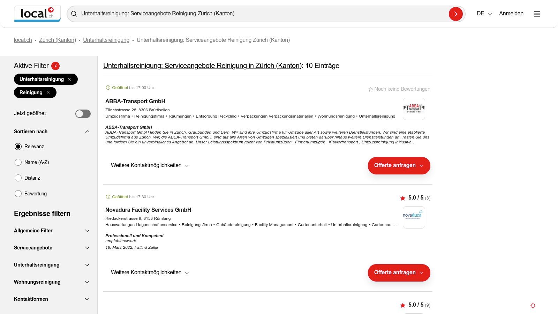
Task: Open the hamburger menu icon
Action: (x=537, y=14)
